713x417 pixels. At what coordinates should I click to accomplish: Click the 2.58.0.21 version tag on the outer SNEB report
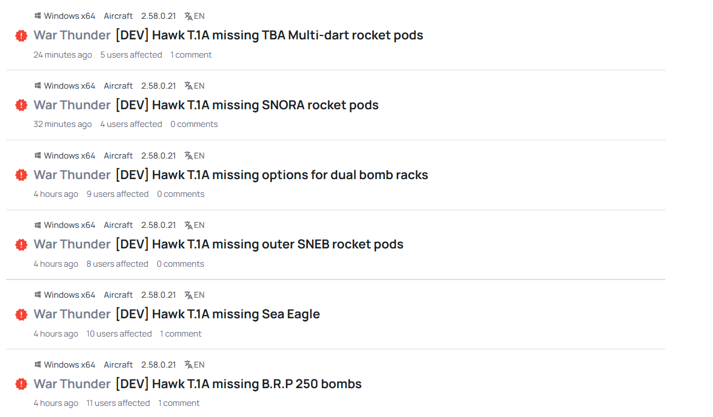click(158, 225)
